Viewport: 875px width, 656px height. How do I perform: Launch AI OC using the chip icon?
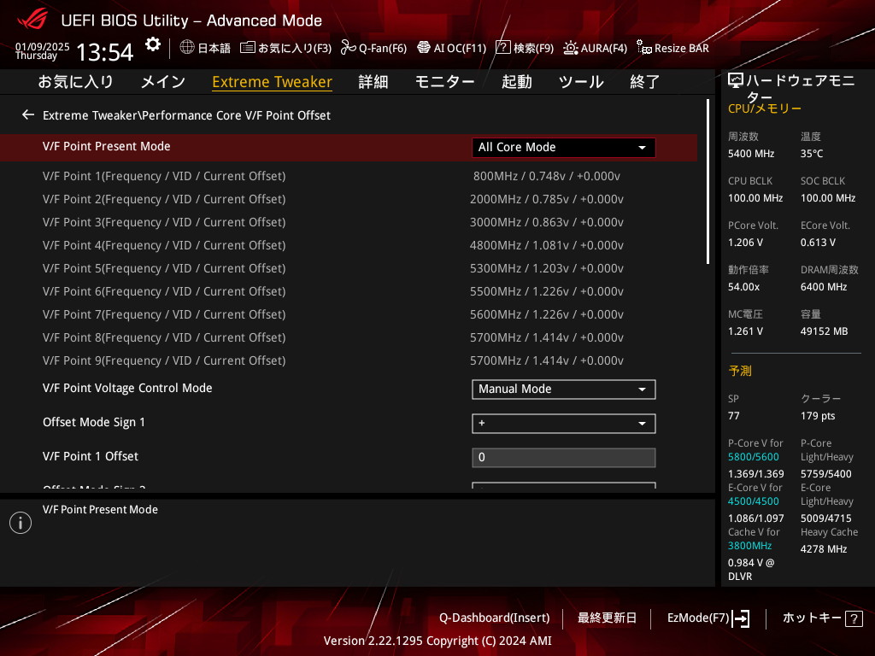423,48
